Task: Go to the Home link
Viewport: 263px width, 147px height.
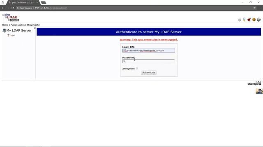Action: point(5,25)
